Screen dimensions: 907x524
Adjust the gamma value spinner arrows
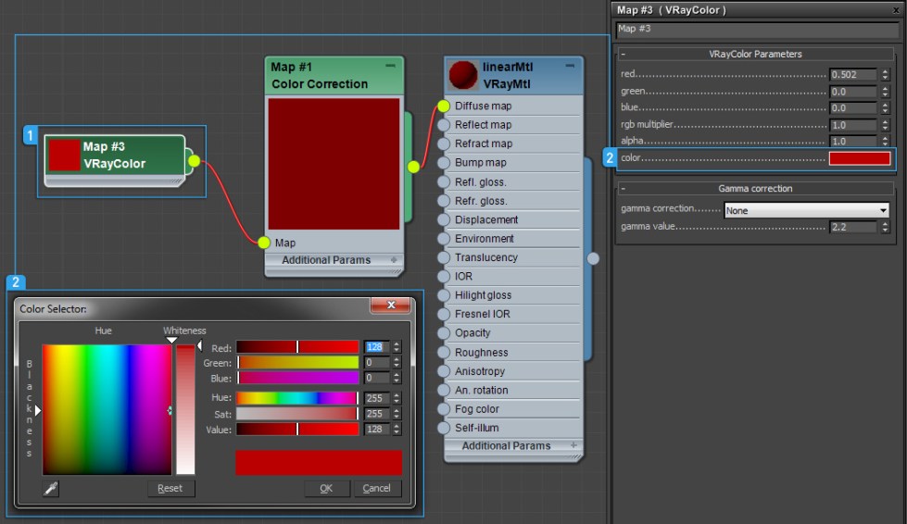(x=885, y=227)
